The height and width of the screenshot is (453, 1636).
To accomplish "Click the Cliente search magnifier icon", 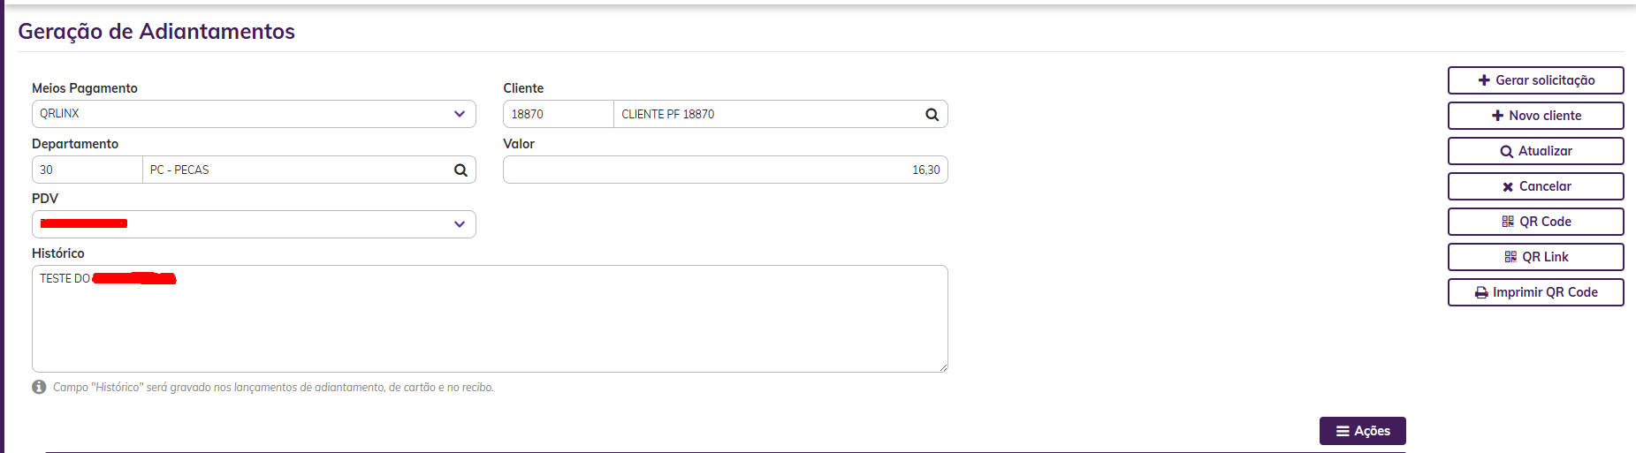I will (932, 114).
